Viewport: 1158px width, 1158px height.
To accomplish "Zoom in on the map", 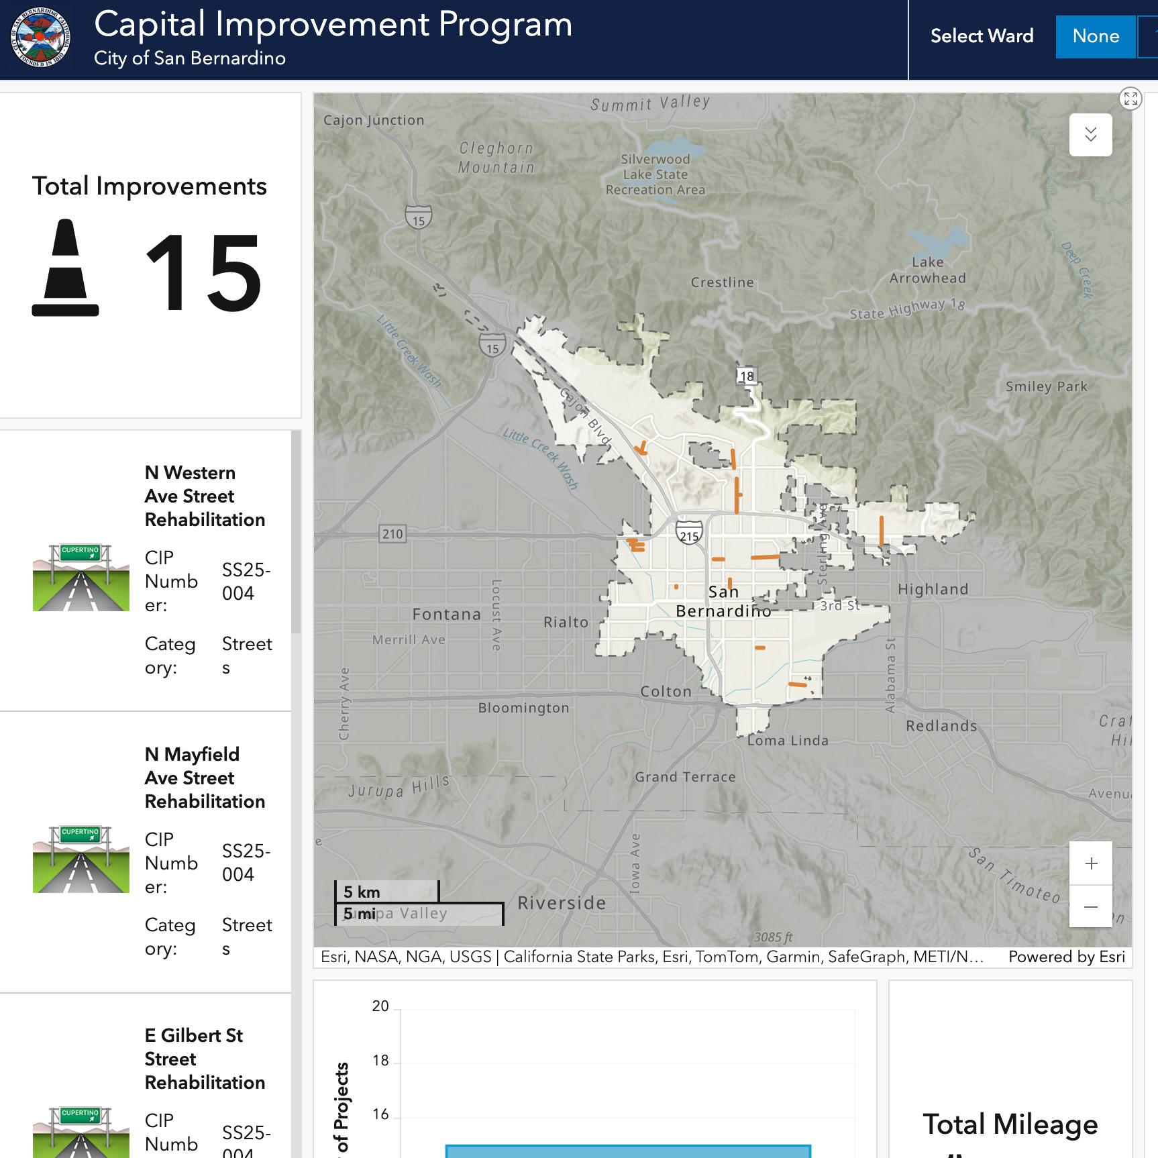I will [1091, 863].
